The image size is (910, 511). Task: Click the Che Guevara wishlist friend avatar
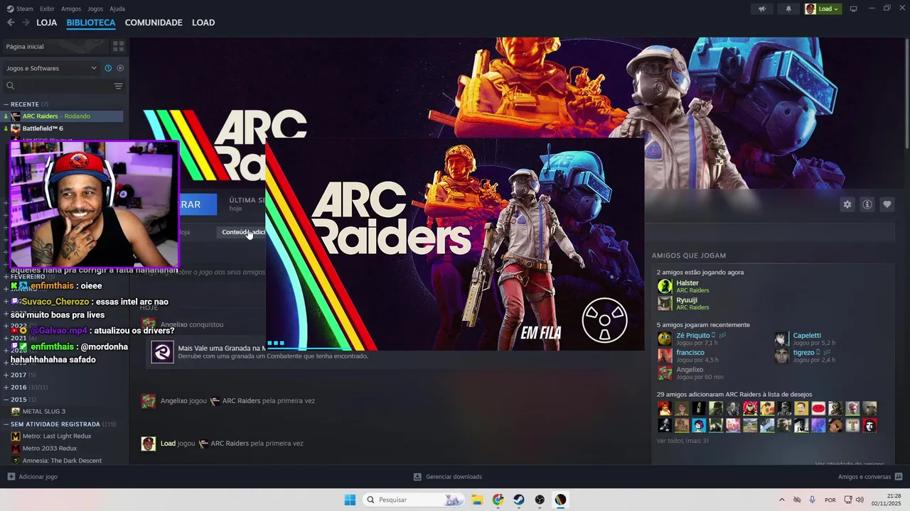pos(869,425)
